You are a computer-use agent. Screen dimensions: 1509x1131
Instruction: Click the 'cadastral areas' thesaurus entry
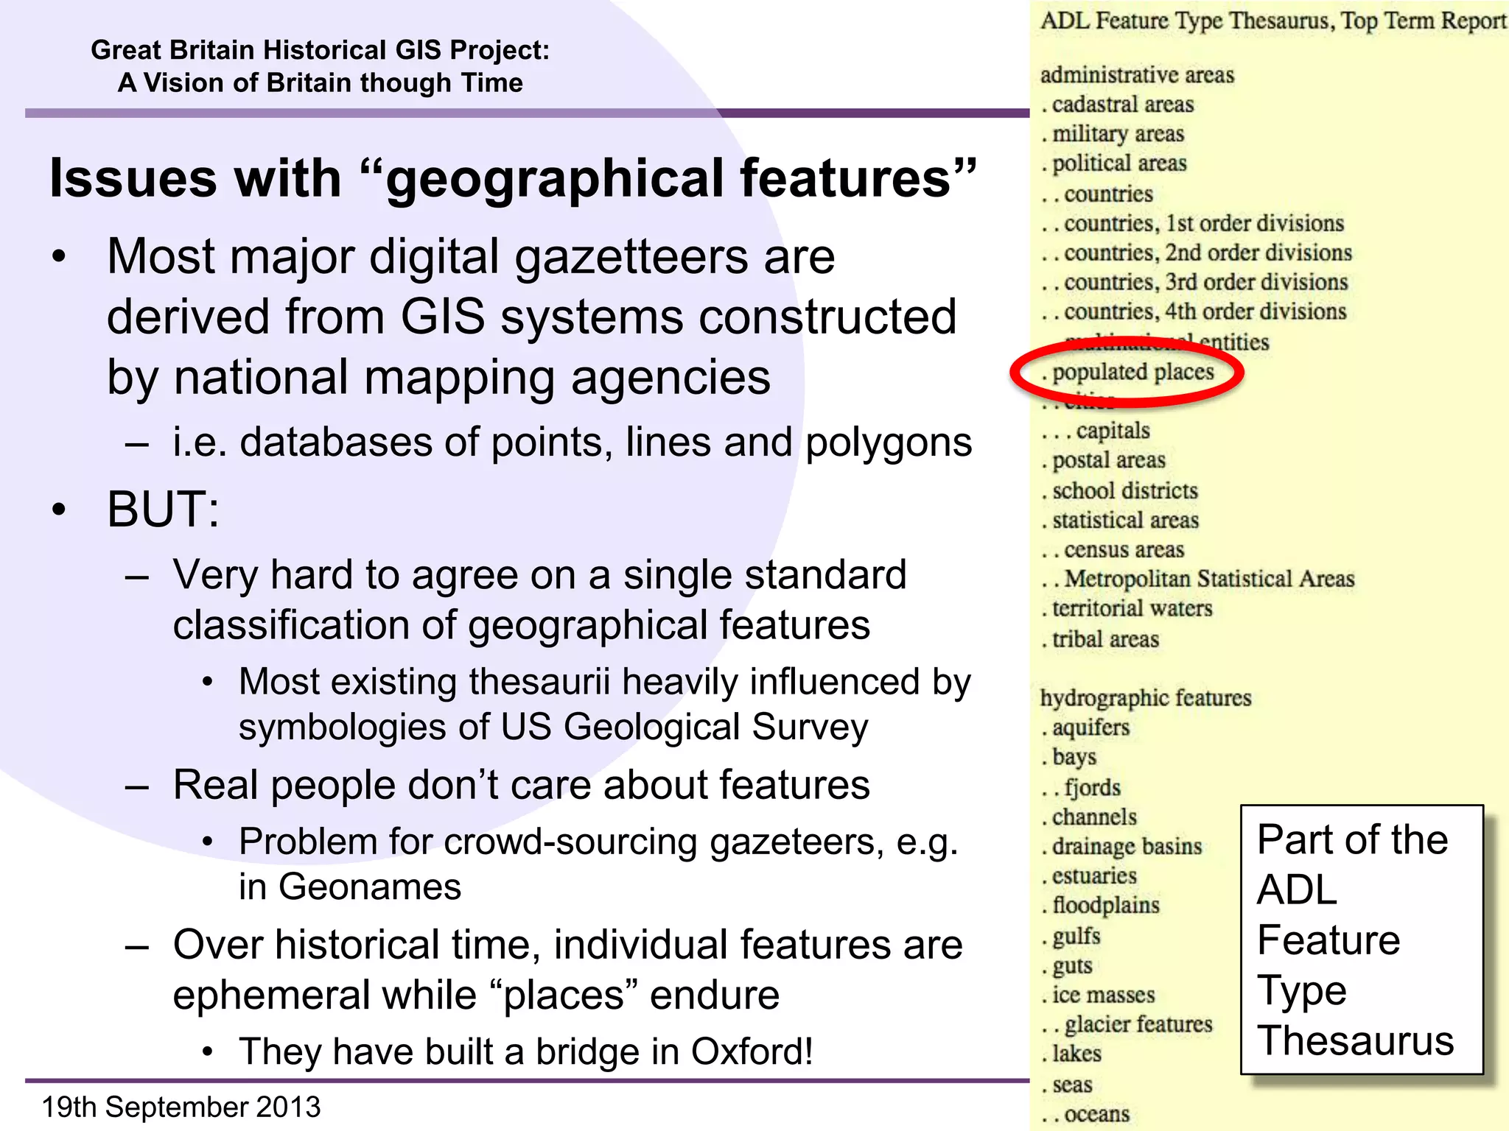click(1122, 105)
